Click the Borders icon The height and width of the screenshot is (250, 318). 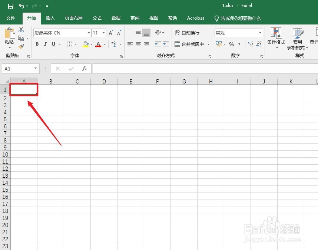point(70,44)
